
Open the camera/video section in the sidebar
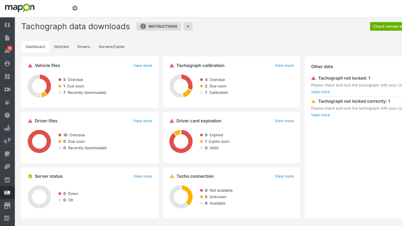click(x=7, y=89)
